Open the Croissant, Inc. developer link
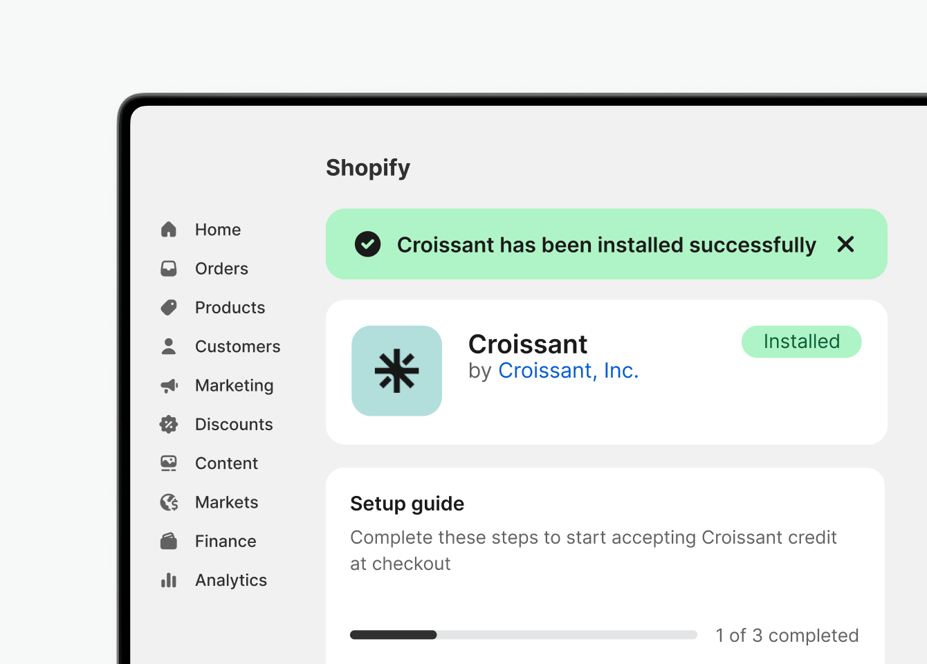 [568, 371]
